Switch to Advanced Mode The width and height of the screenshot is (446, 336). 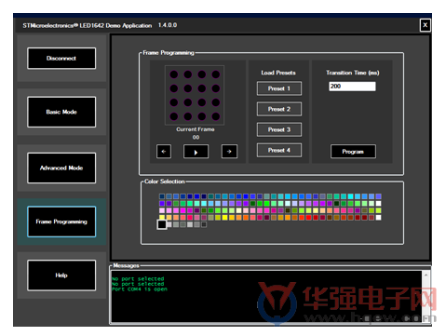(x=61, y=168)
